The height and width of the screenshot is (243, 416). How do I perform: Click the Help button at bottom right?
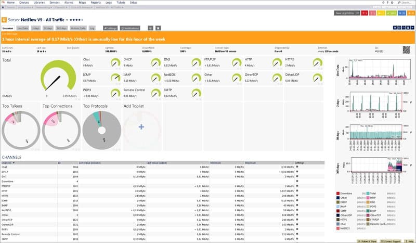pyautogui.click(x=409, y=241)
